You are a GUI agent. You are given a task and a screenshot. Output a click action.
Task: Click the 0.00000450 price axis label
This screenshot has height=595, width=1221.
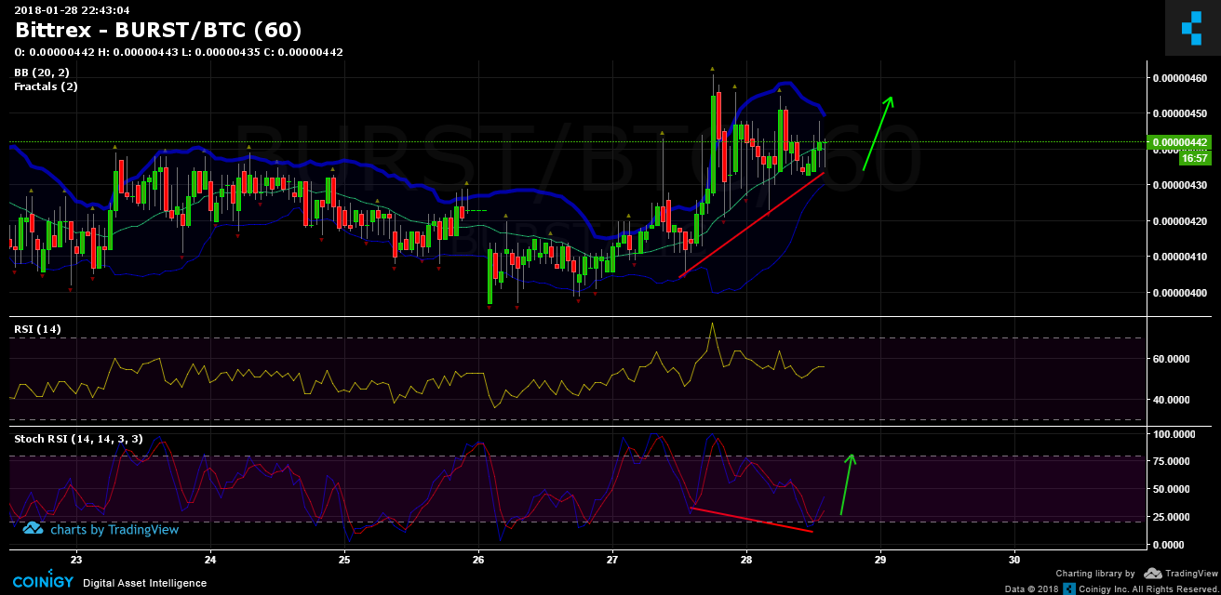1179,113
